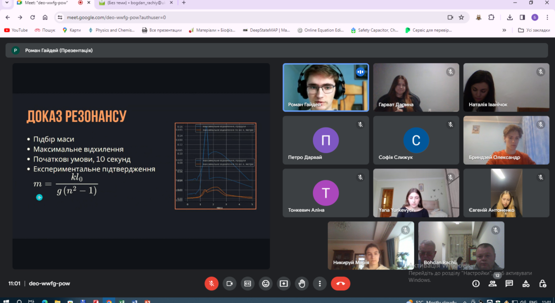Click the Present now screen-share icon
The height and width of the screenshot is (303, 555).
[x=284, y=283]
